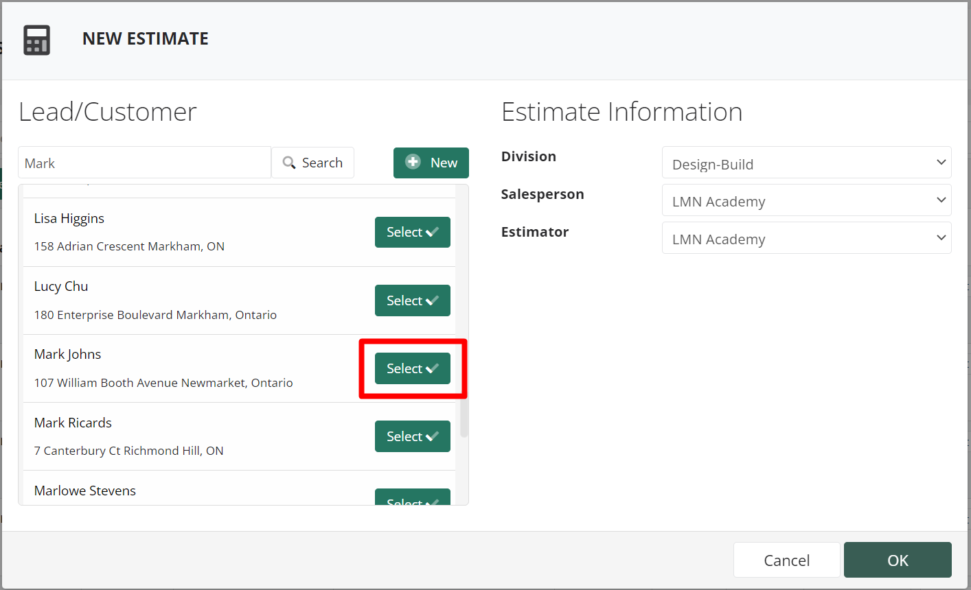This screenshot has height=590, width=971.
Task: Click the customer search field containing Mark
Action: pos(145,163)
